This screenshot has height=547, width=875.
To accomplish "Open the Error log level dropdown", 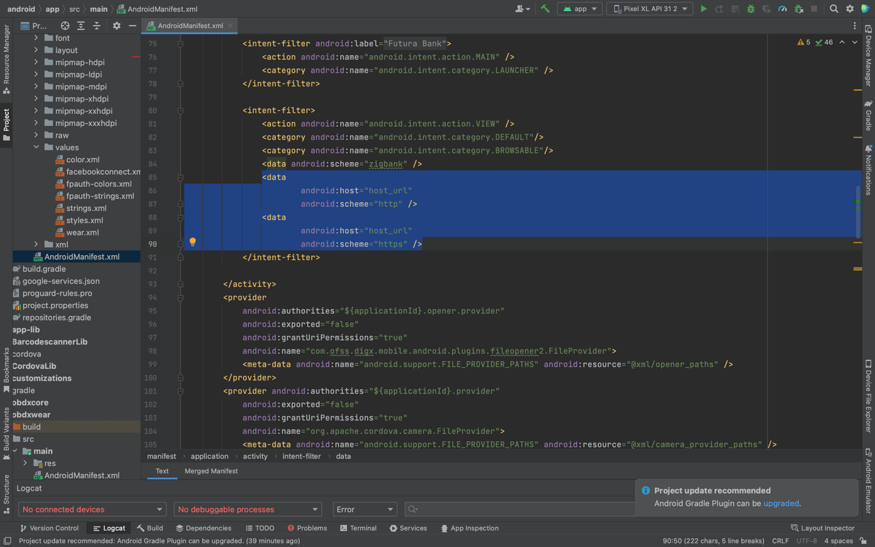I will pos(365,509).
